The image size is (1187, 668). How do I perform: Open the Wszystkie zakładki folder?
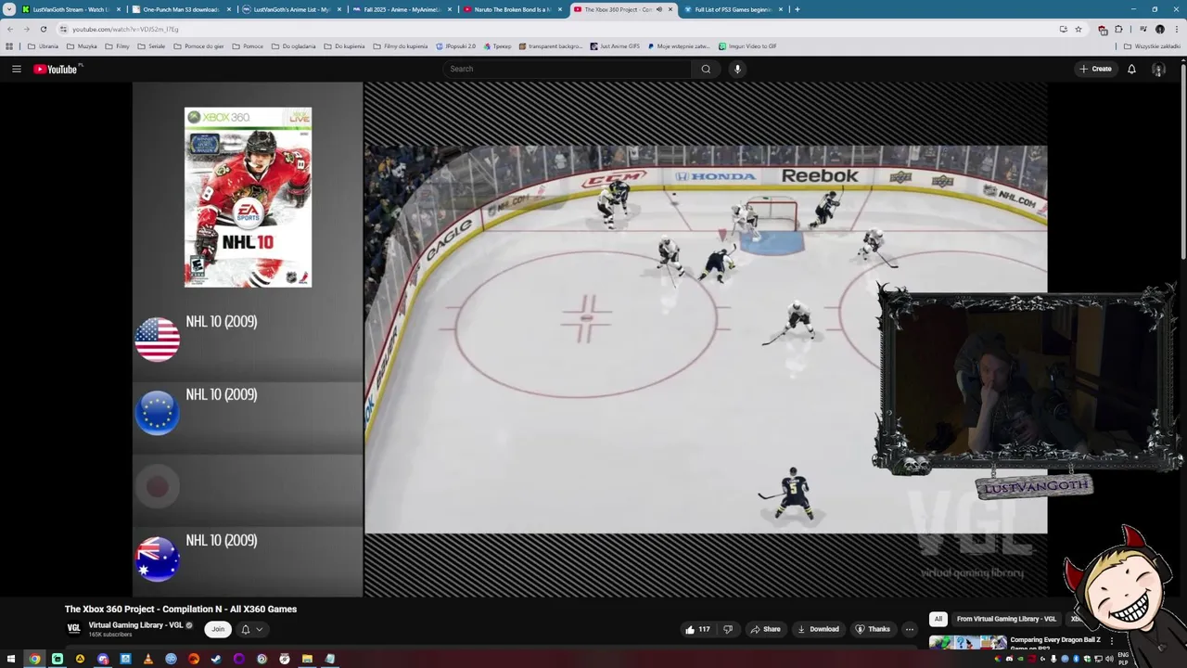pyautogui.click(x=1153, y=45)
